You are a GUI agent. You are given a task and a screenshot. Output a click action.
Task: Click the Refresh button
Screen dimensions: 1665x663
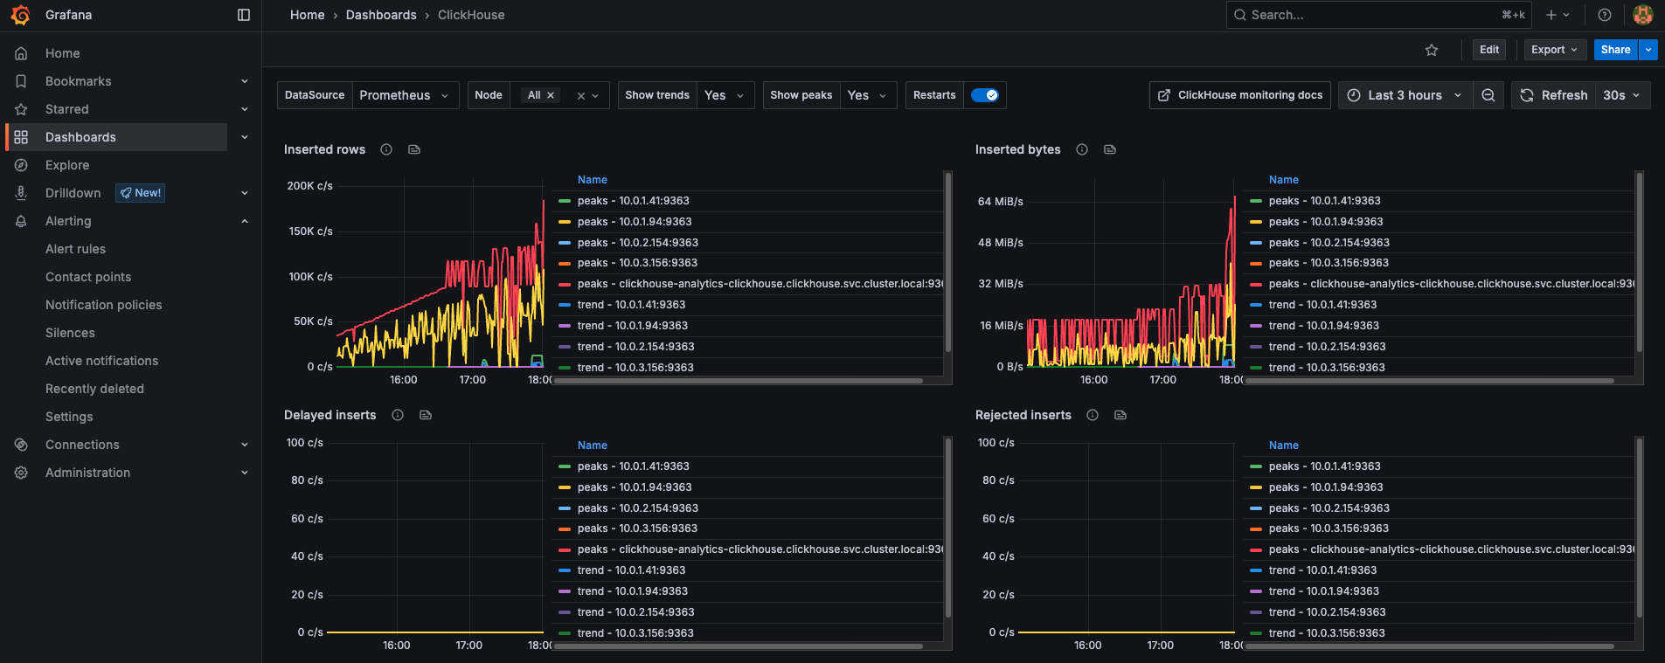pyautogui.click(x=1554, y=95)
